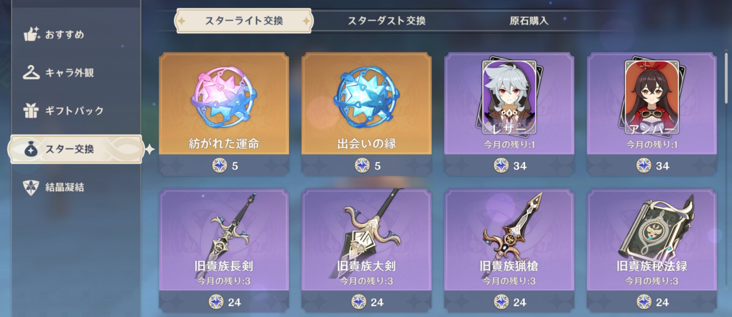Viewport: 732px width, 317px height.
Task: Pick the 旧貴族秘法録 catalyst book item
Action: [652, 250]
